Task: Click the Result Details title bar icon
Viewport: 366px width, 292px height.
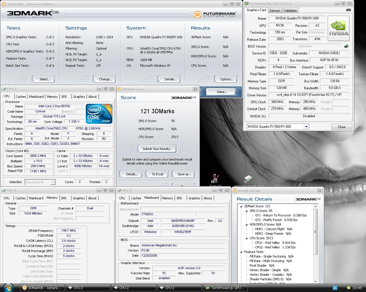Action: [x=235, y=190]
